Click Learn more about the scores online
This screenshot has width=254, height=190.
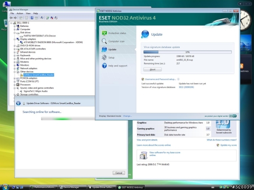tap(154, 145)
